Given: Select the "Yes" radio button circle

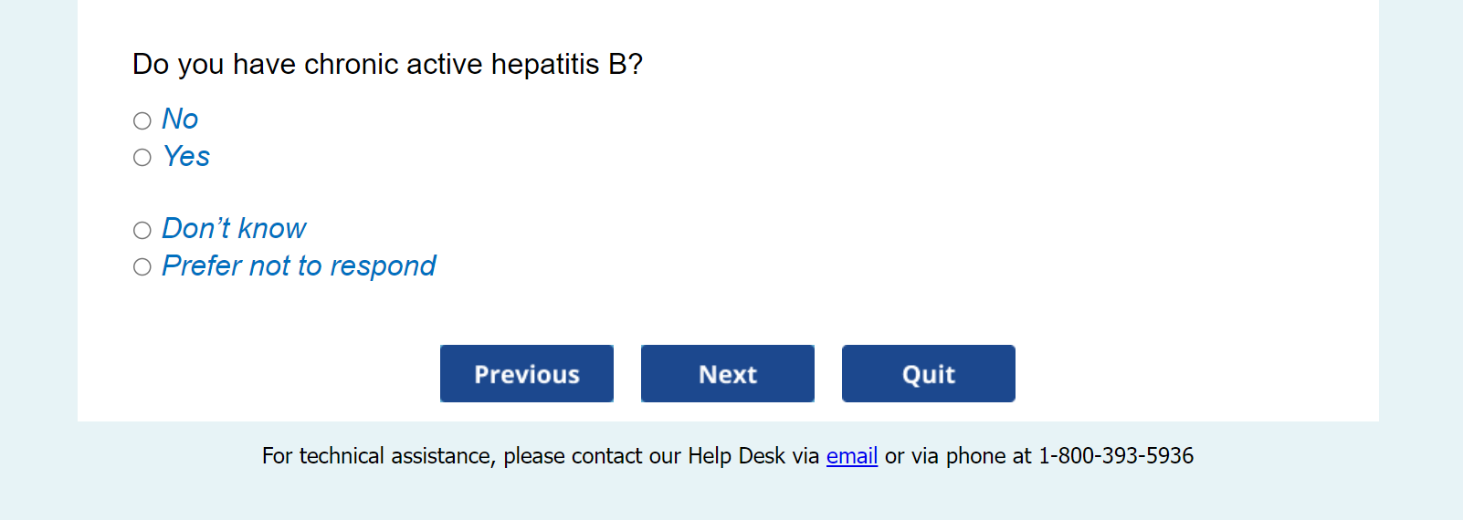Looking at the screenshot, I should coord(142,158).
